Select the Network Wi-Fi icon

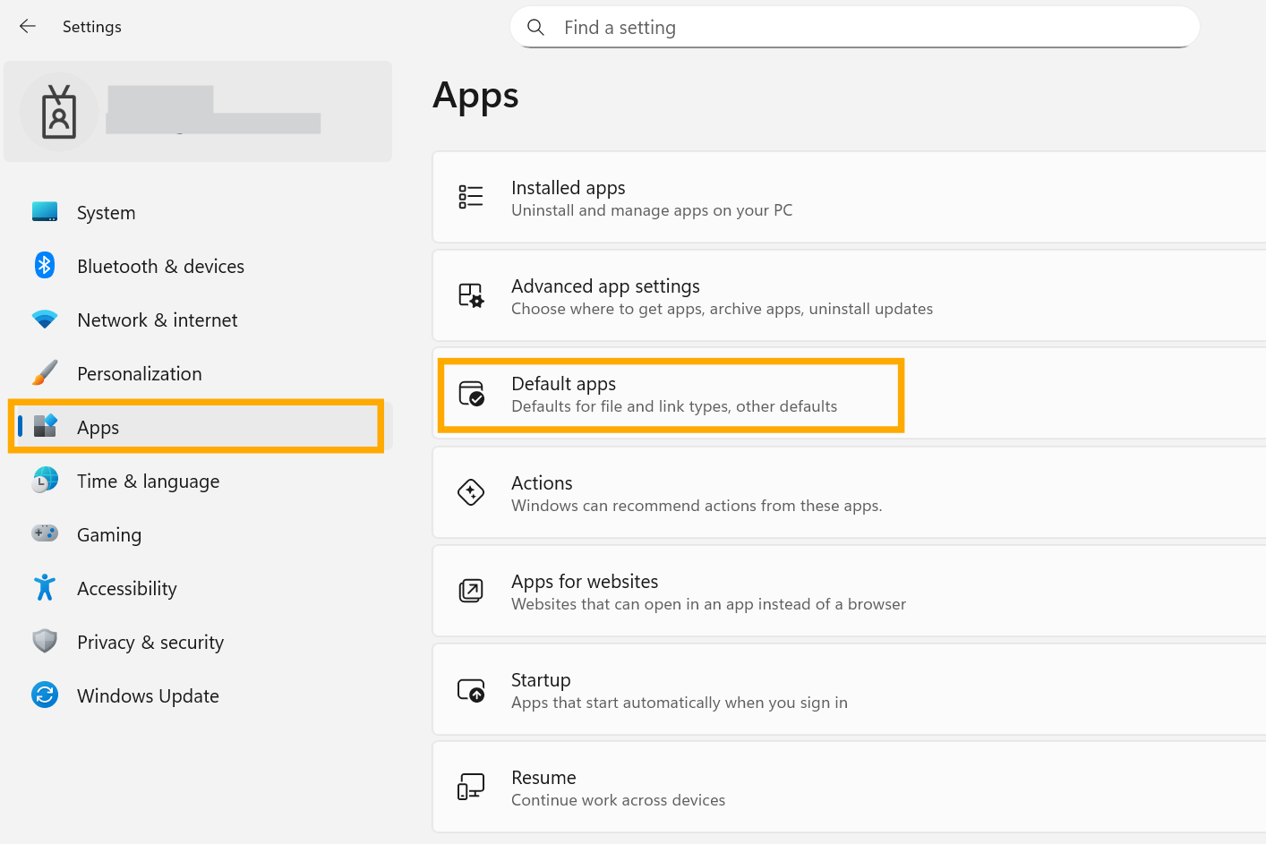tap(45, 320)
